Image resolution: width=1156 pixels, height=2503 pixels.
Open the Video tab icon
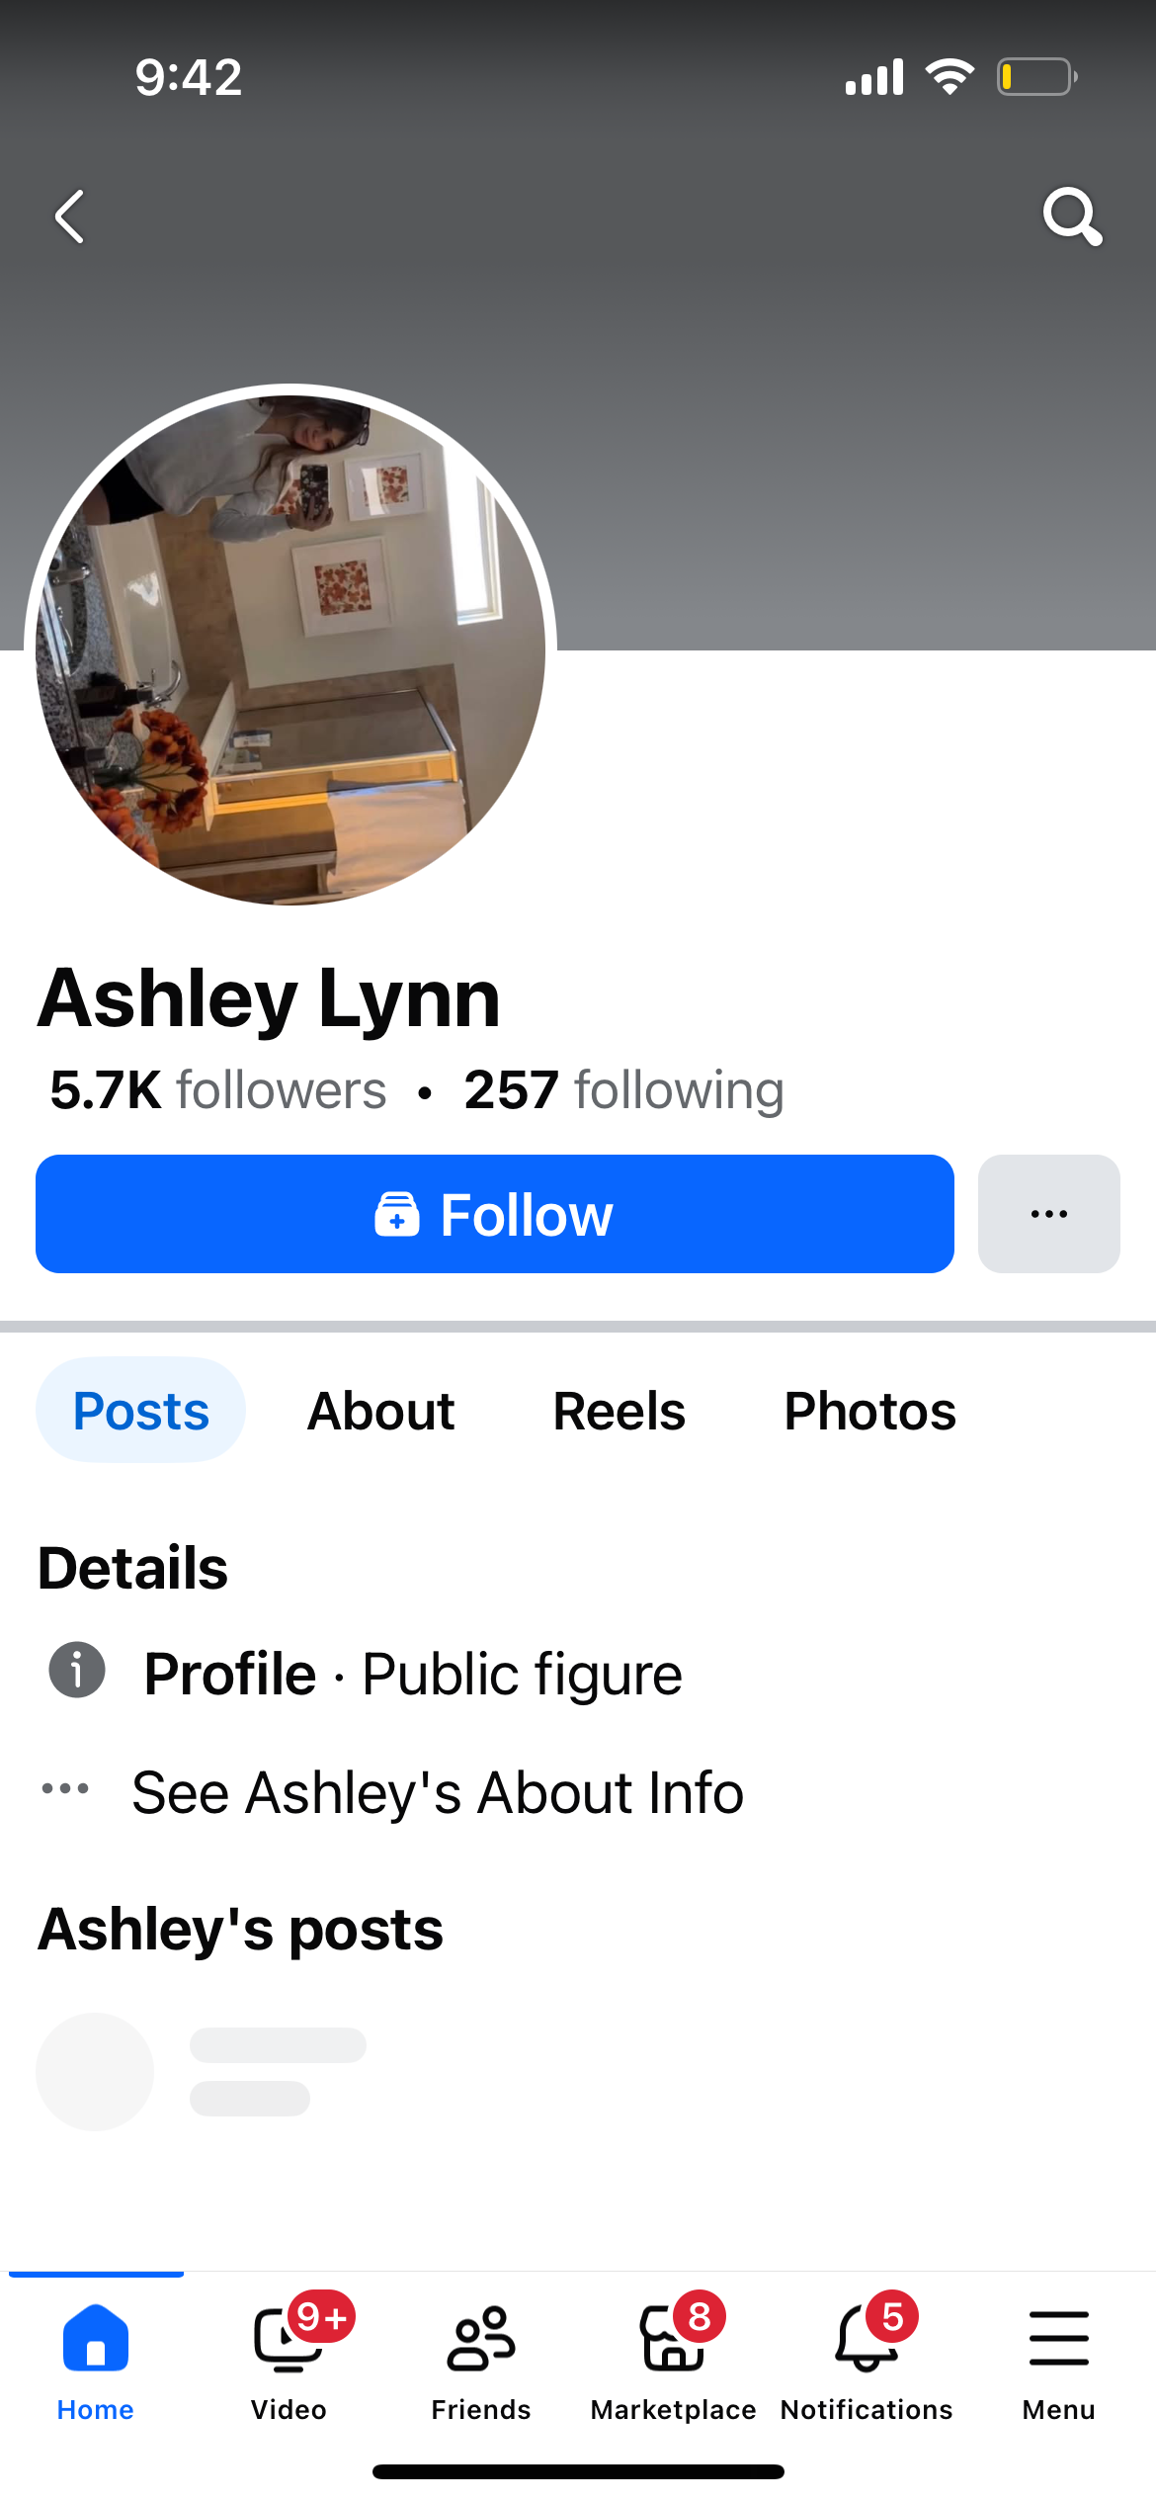coord(289,2337)
